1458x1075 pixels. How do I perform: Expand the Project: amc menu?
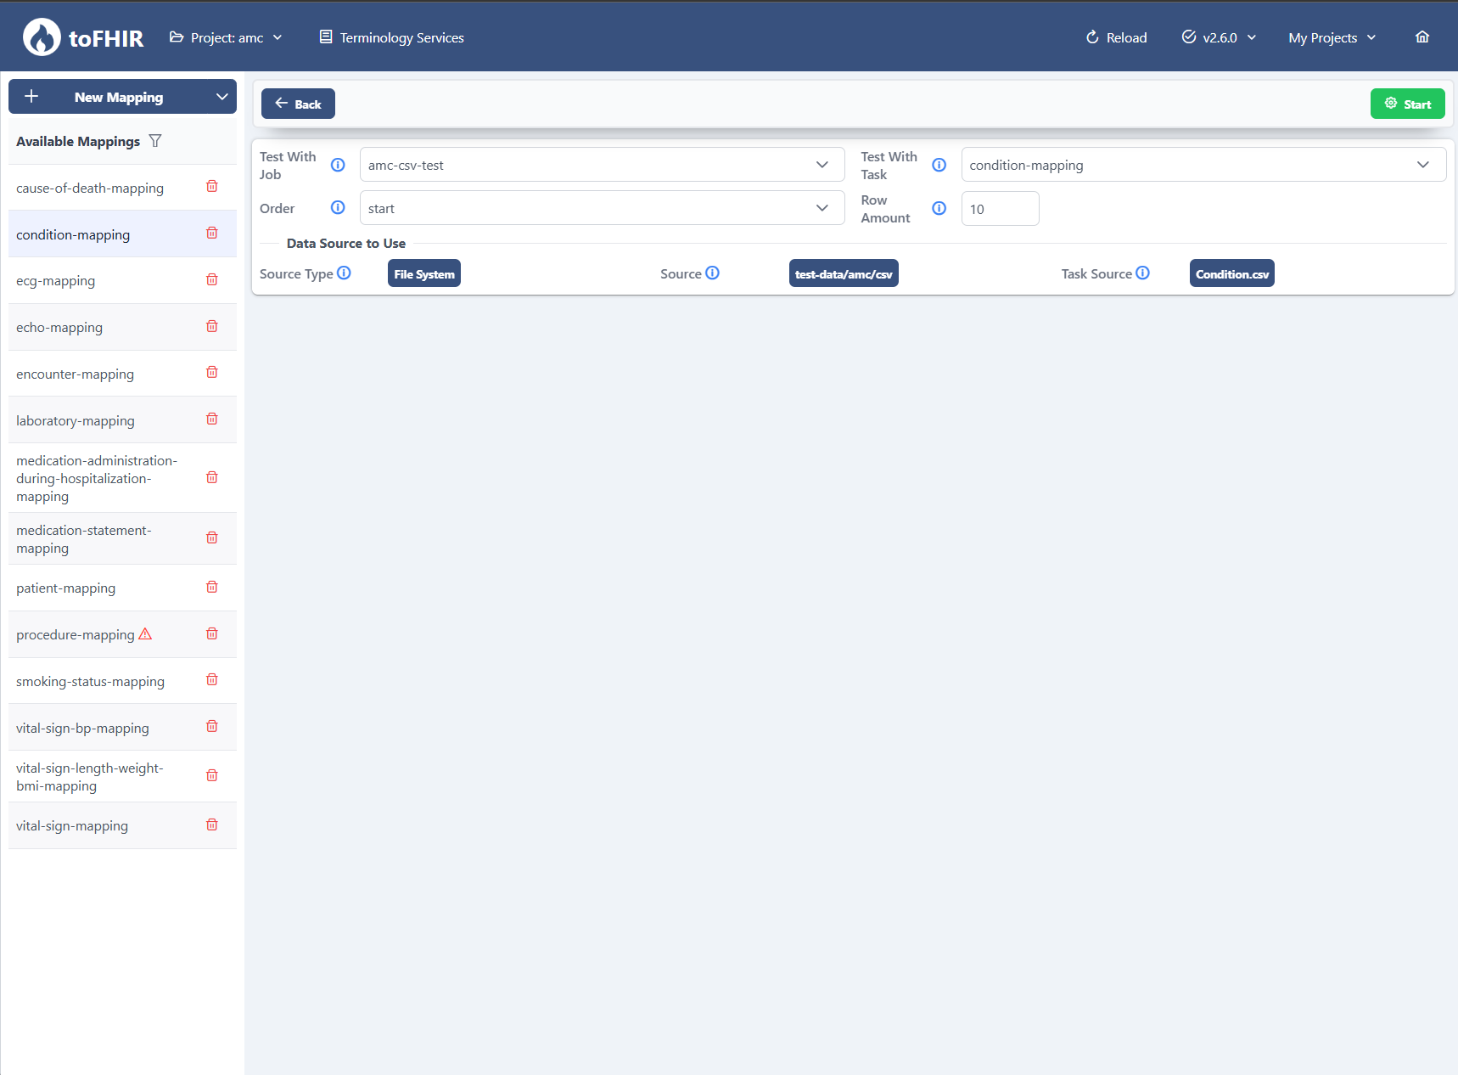tap(226, 37)
